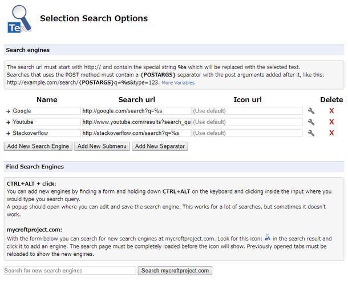Click the move handle beside Youtube
The width and height of the screenshot is (348, 281).
(8, 122)
